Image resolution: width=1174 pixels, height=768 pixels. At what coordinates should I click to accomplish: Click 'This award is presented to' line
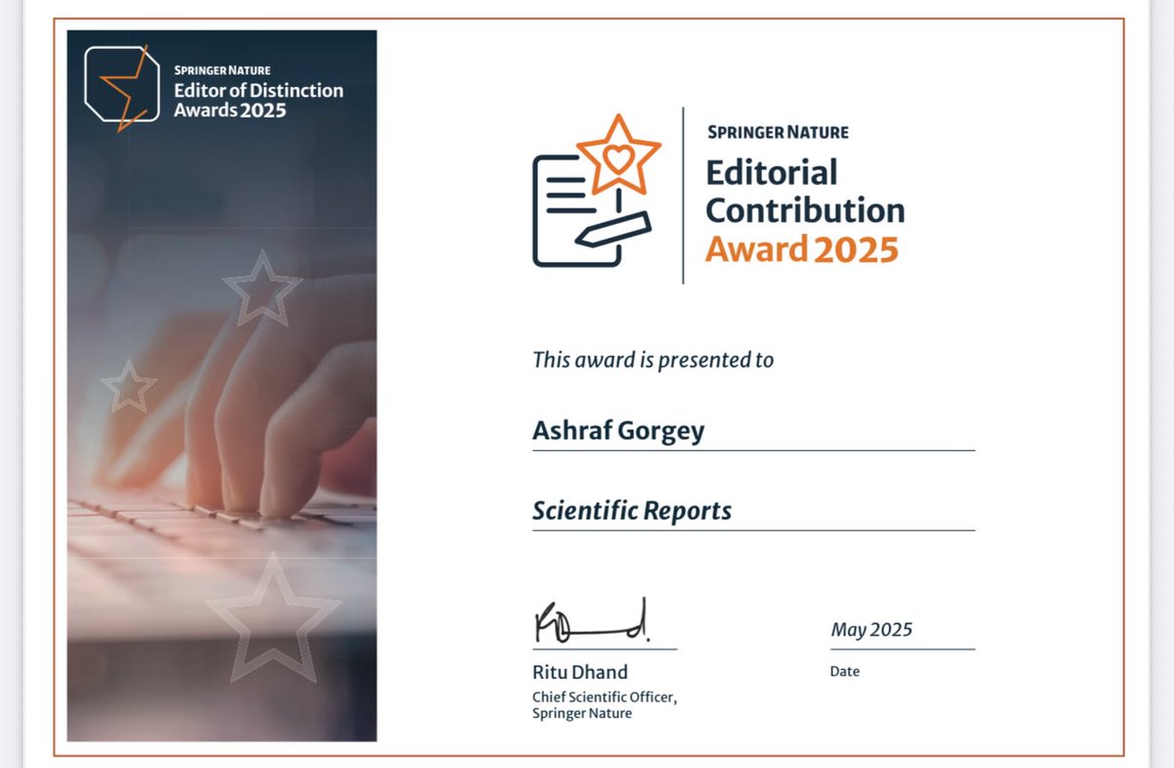tap(653, 360)
